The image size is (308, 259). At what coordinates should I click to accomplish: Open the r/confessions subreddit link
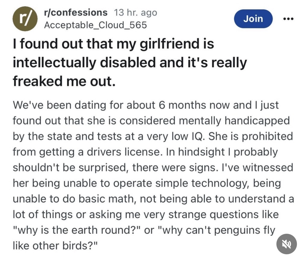tap(76, 12)
